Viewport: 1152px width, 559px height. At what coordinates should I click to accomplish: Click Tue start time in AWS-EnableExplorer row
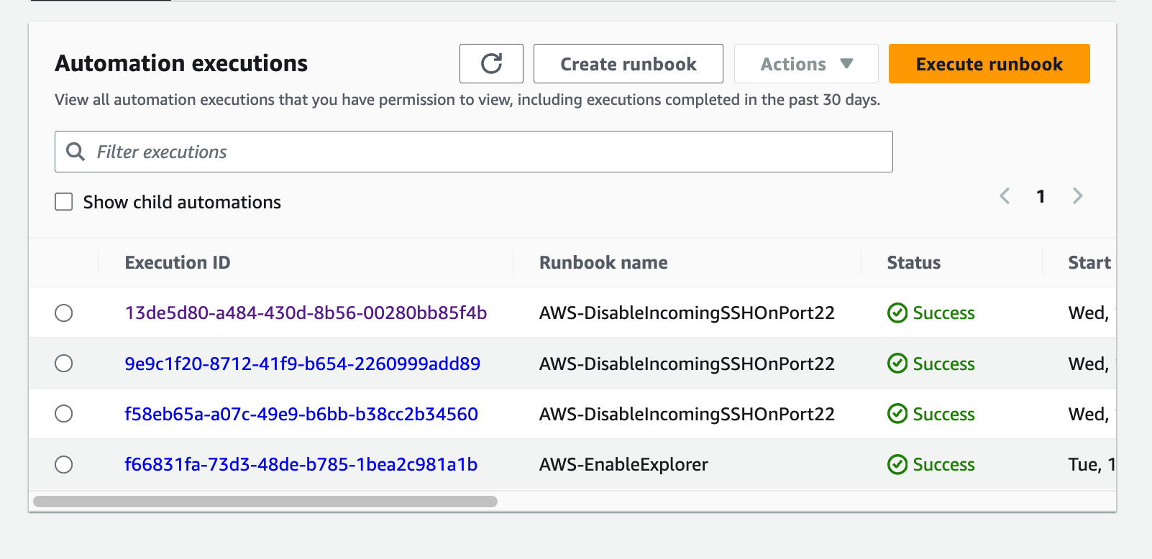1092,465
